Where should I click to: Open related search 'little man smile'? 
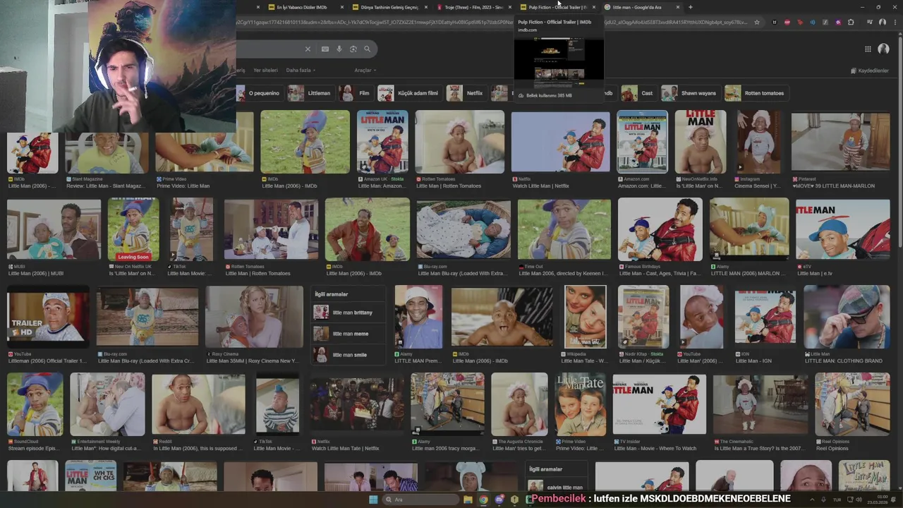[349, 355]
